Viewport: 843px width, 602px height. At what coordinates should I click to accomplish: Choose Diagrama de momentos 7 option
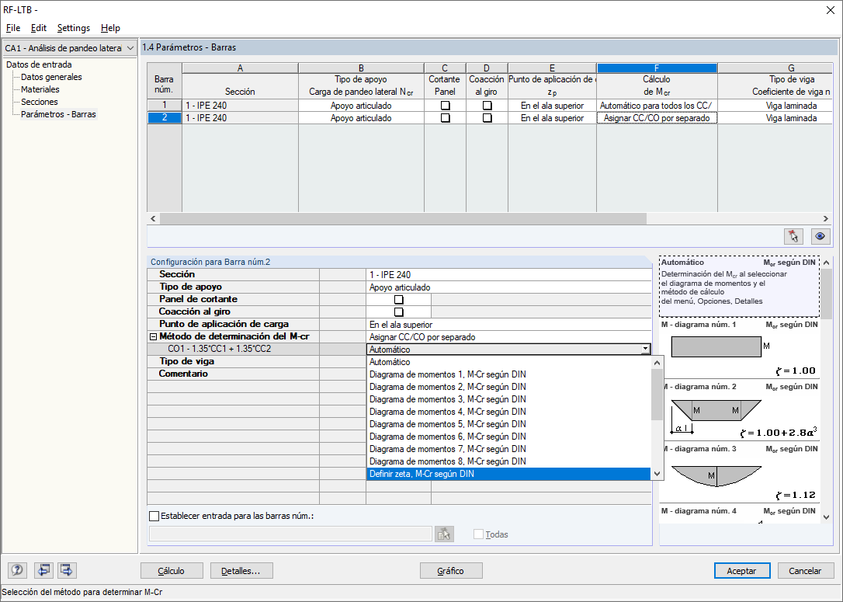click(x=508, y=449)
